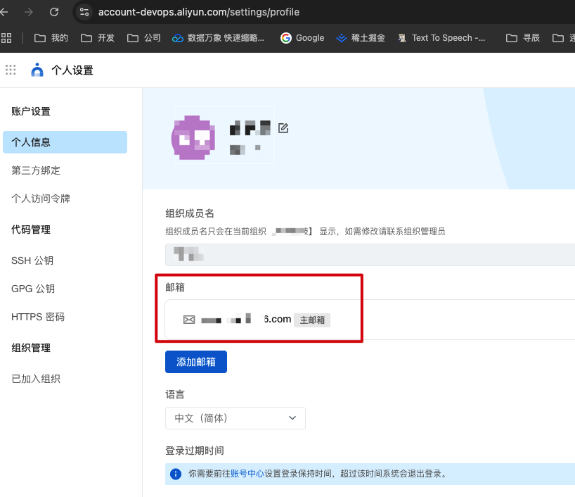Click the purple profile avatar
This screenshot has height=497, width=575.
tap(193, 138)
